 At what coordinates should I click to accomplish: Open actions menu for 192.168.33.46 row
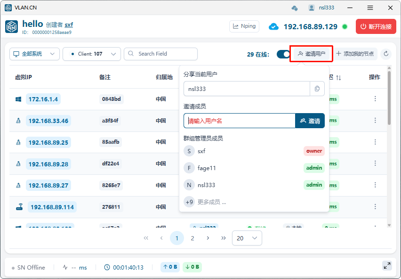click(375, 120)
